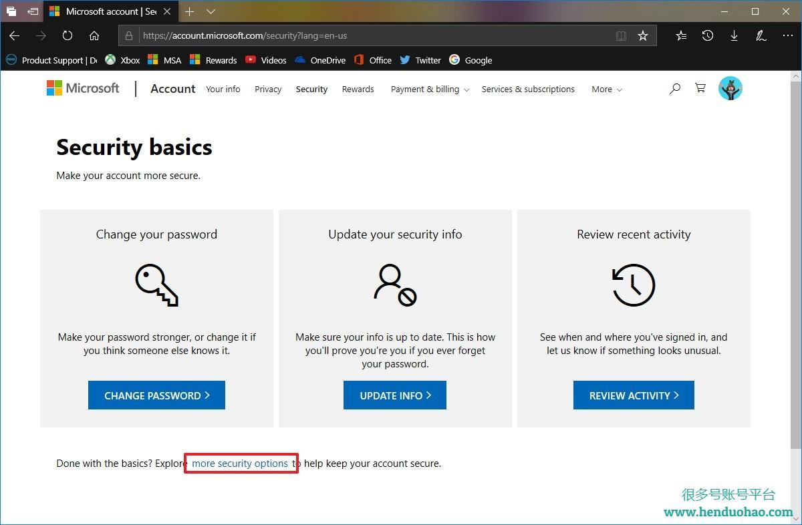Open the Xbox bookmark
The image size is (802, 525).
point(122,60)
